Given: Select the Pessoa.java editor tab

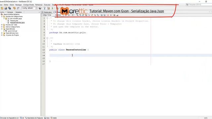Looking at the screenshot, I should (x=48, y=12).
